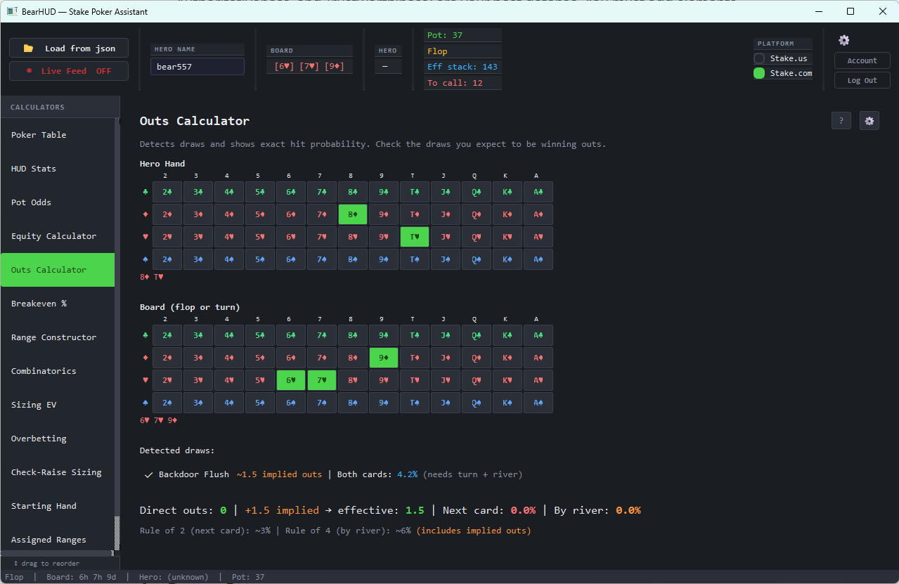Select 5♦ in Hero Hand grid
This screenshot has height=584, width=899.
point(259,214)
